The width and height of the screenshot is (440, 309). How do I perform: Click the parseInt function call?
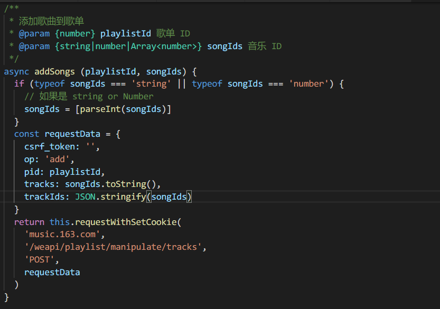click(100, 109)
